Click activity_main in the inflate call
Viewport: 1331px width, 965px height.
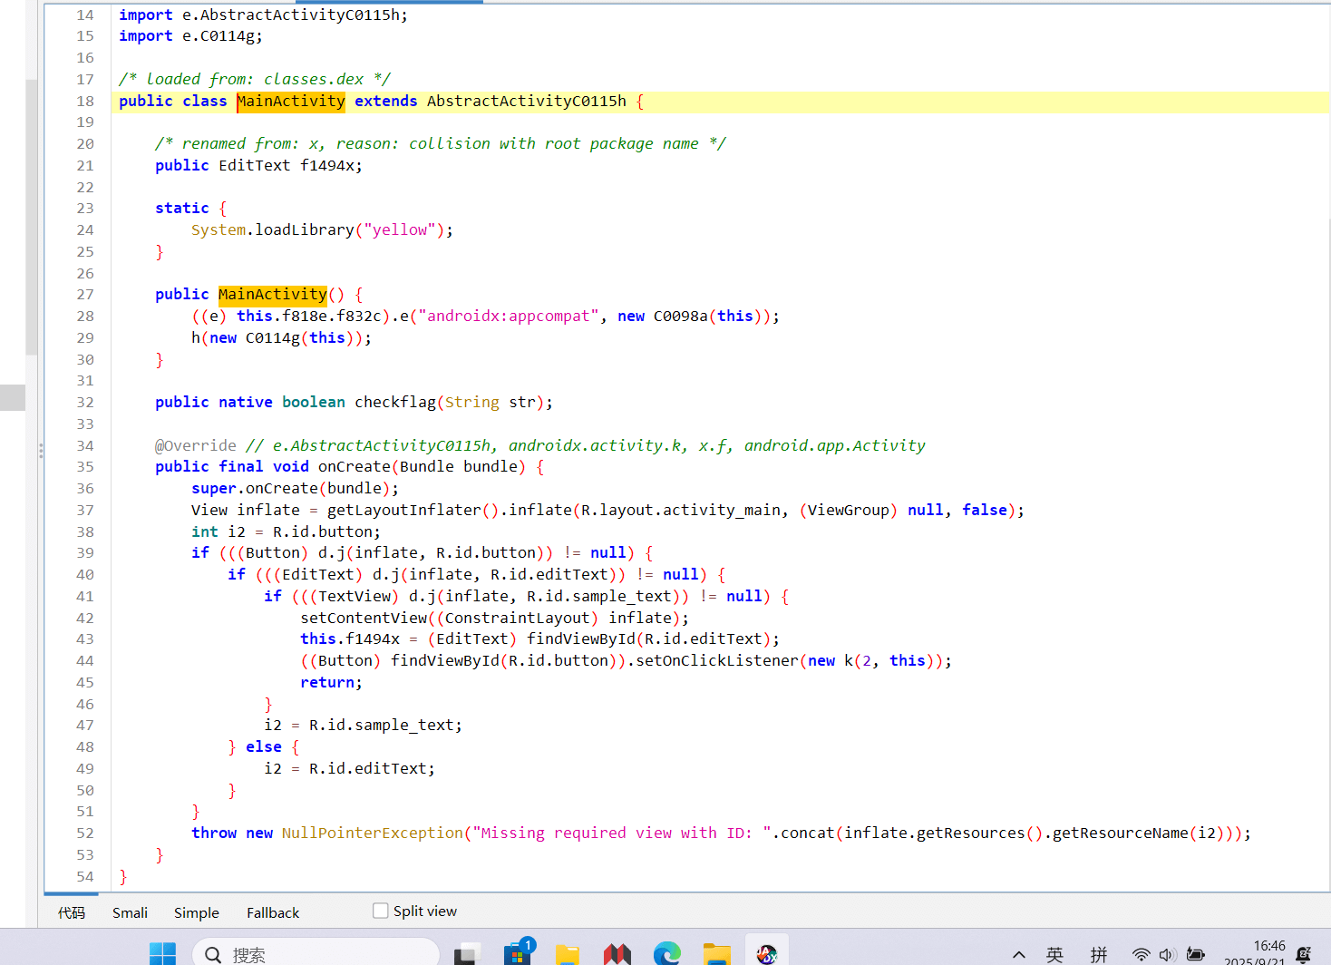[x=722, y=510]
